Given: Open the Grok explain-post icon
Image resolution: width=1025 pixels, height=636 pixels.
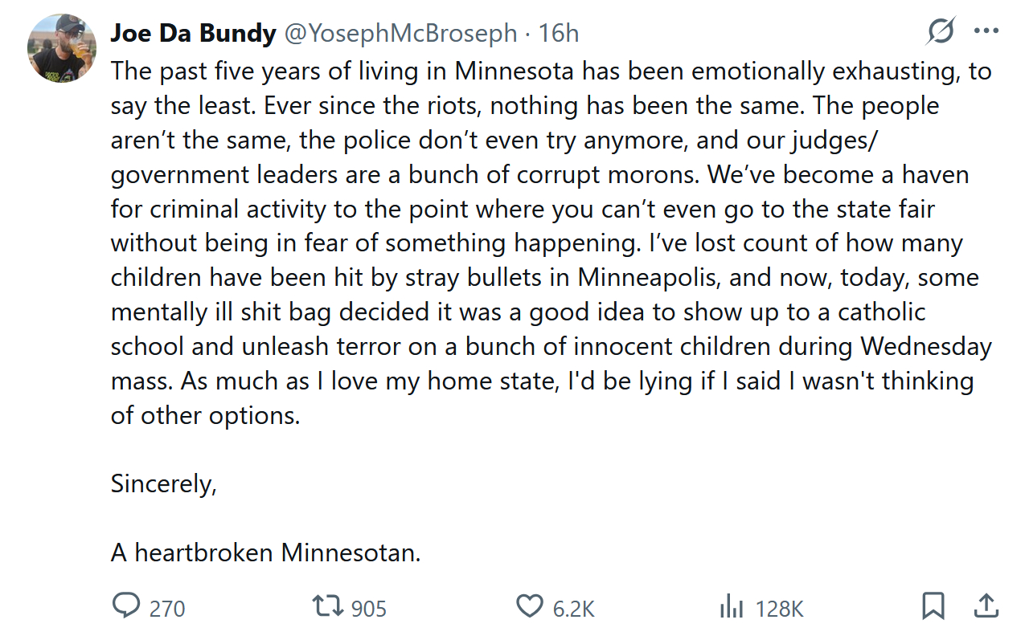Looking at the screenshot, I should 940,32.
